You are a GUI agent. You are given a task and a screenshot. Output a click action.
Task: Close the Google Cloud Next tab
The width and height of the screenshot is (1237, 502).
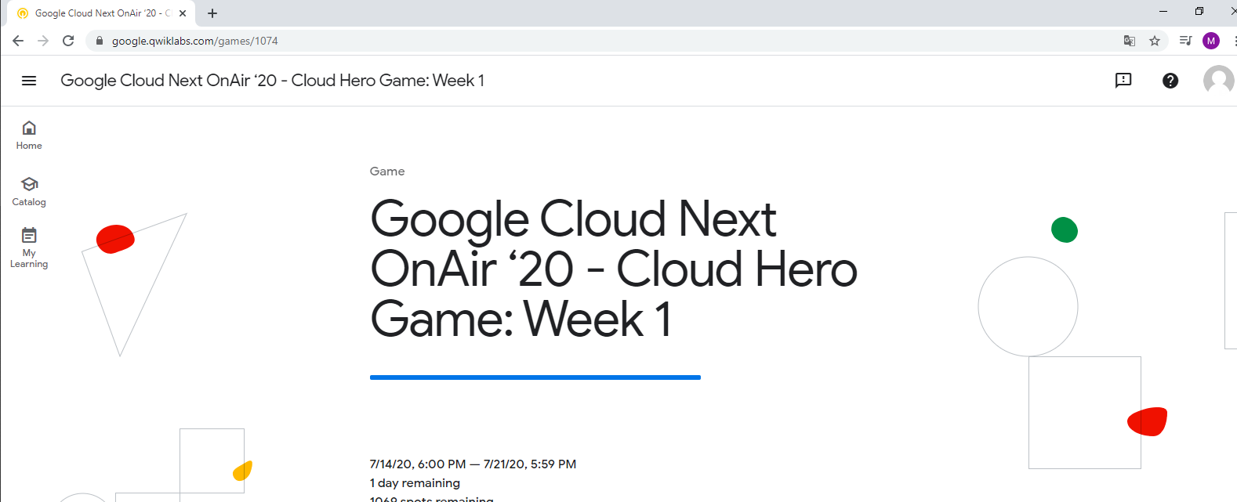coord(183,13)
